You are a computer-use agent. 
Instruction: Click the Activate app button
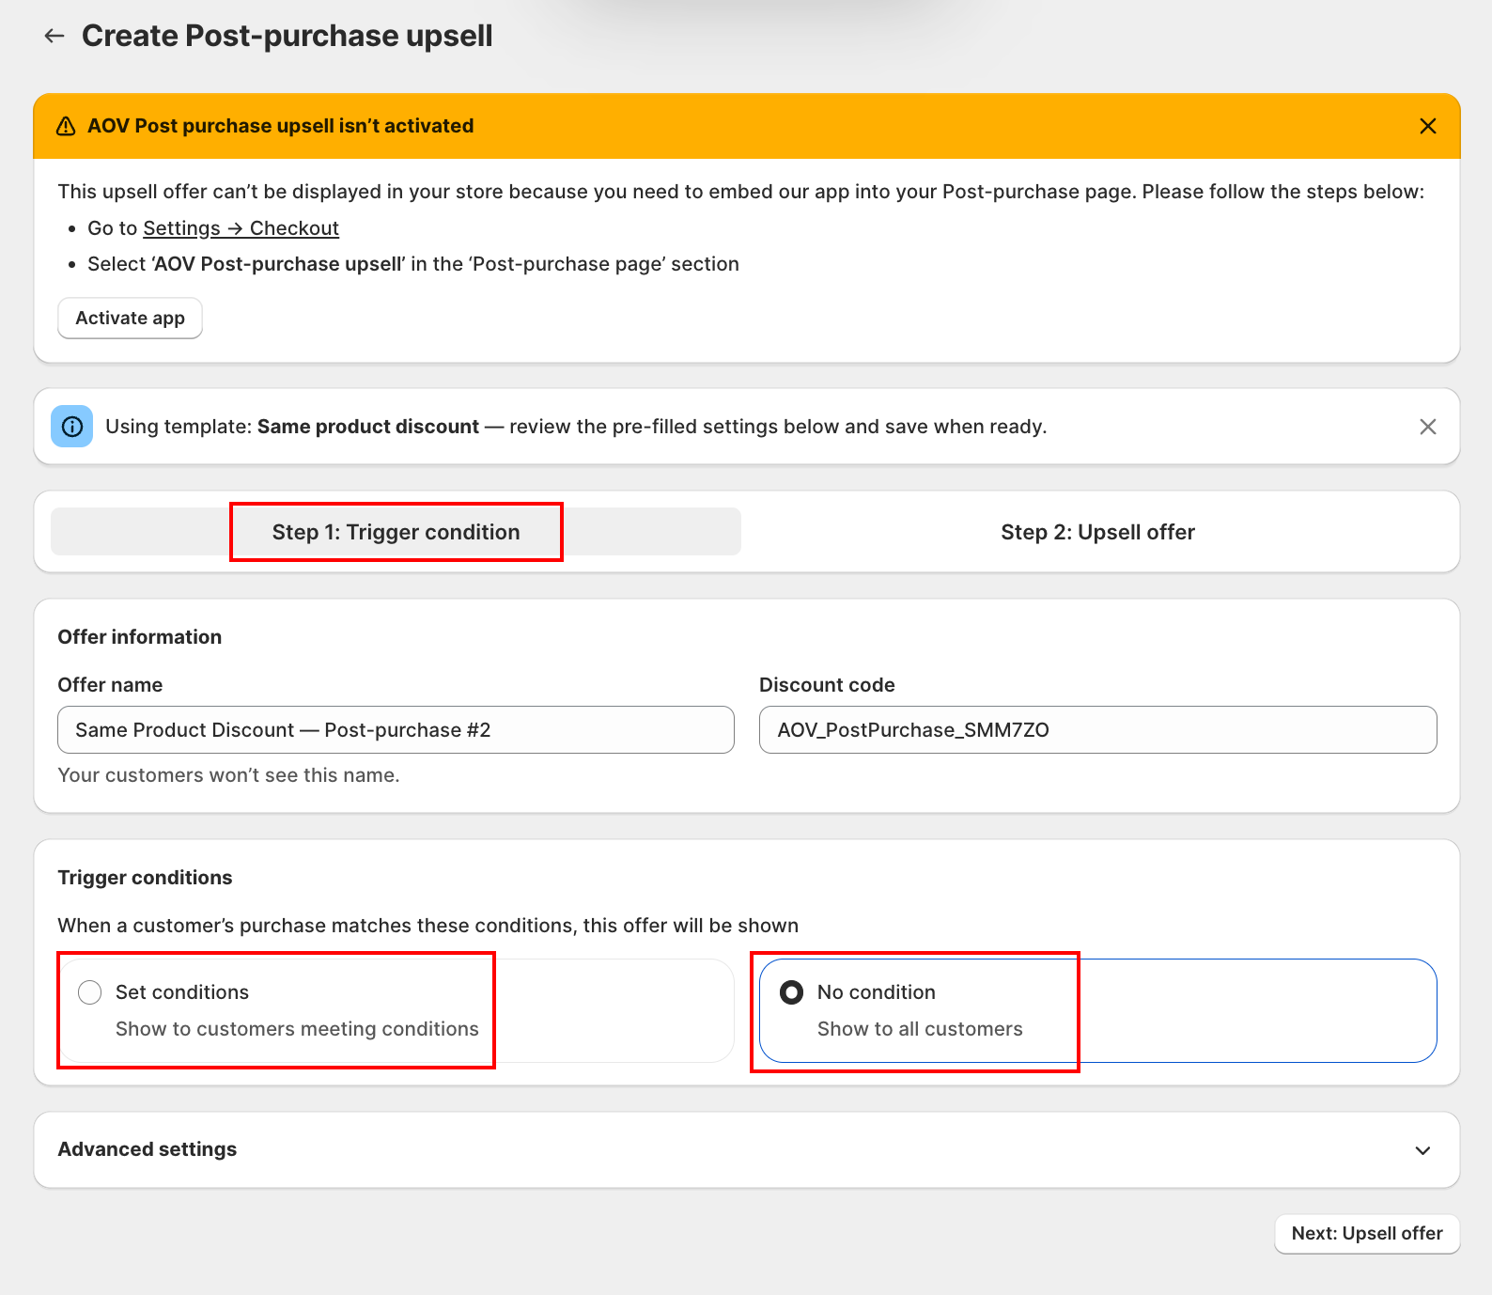131,319
